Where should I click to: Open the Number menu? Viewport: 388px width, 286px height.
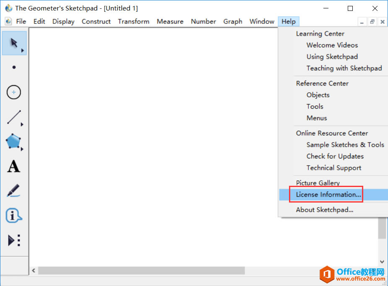pyautogui.click(x=203, y=21)
